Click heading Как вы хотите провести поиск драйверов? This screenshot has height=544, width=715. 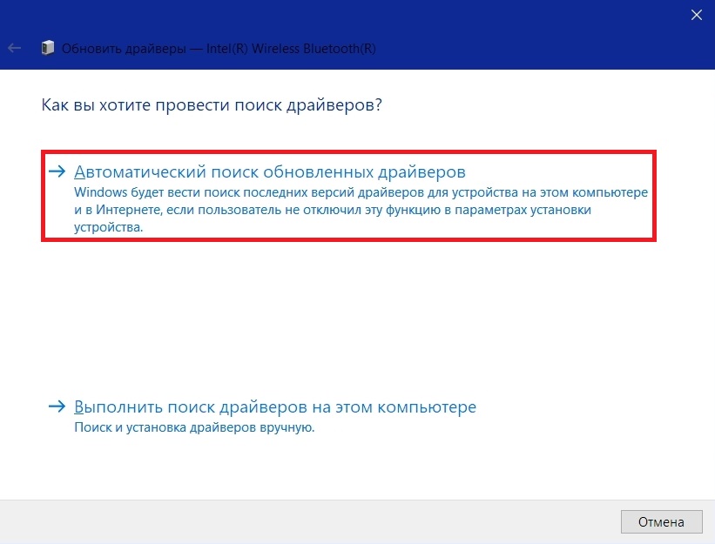click(x=212, y=105)
